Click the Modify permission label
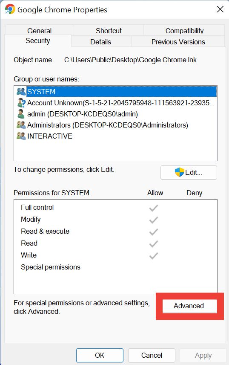 [31, 219]
